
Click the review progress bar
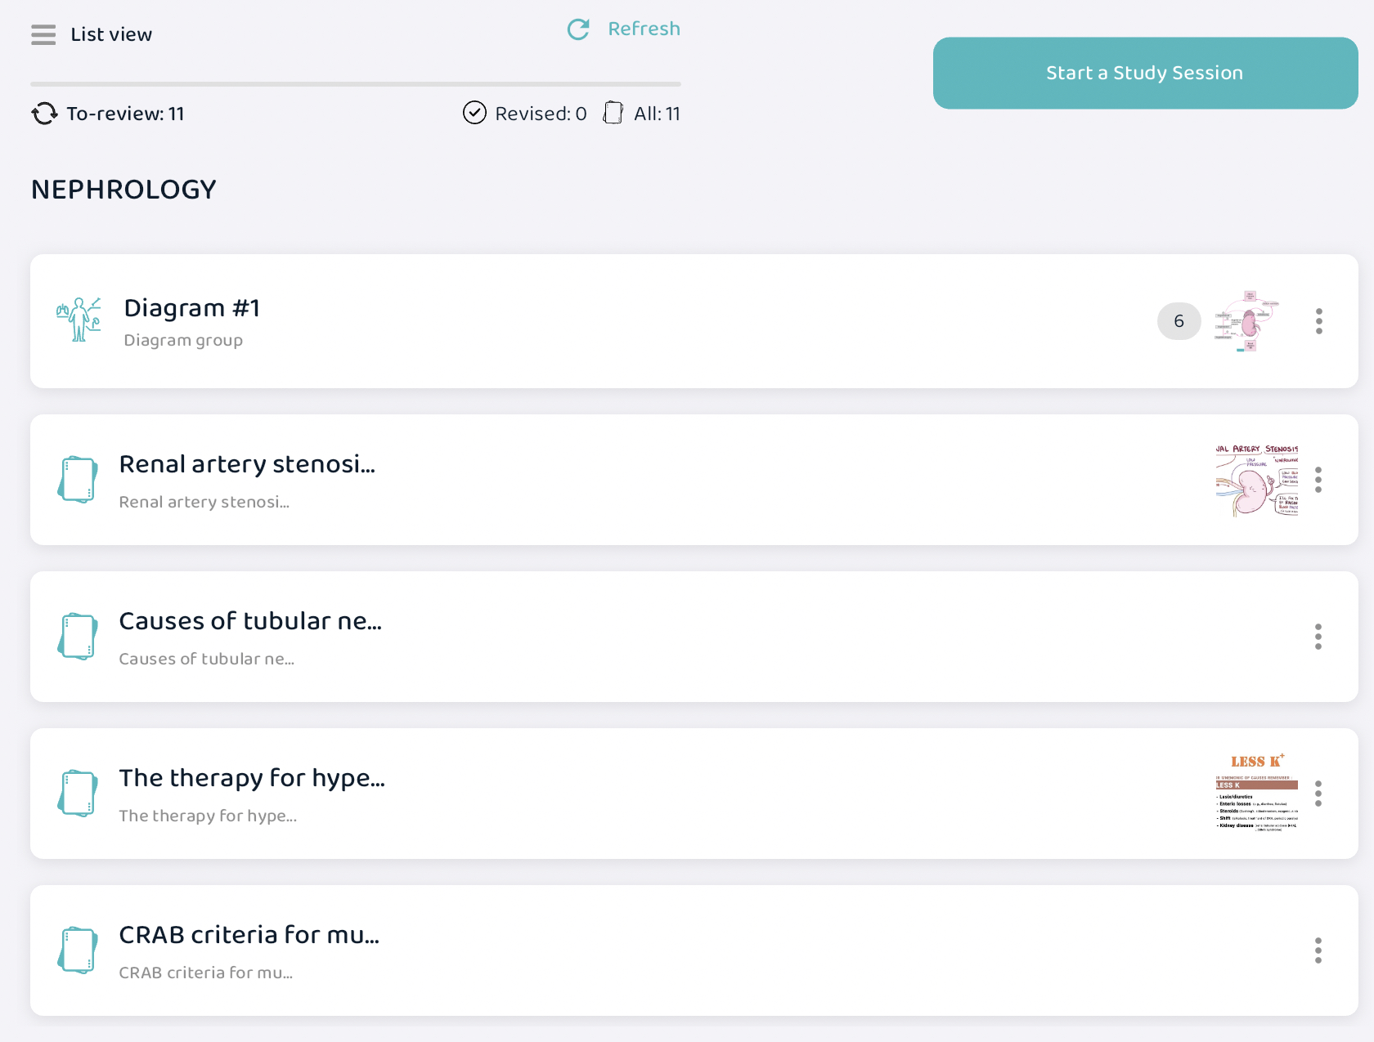[356, 83]
